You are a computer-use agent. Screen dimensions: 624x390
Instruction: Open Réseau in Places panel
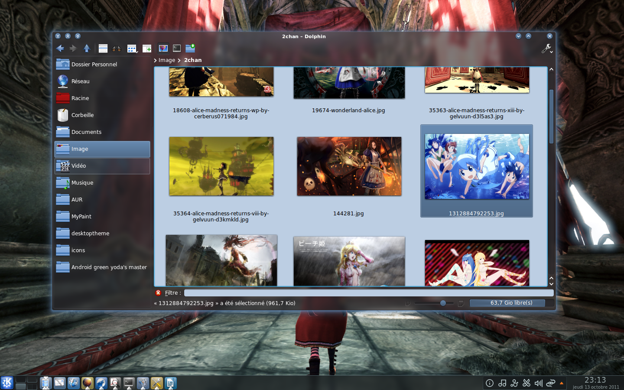[x=102, y=81]
